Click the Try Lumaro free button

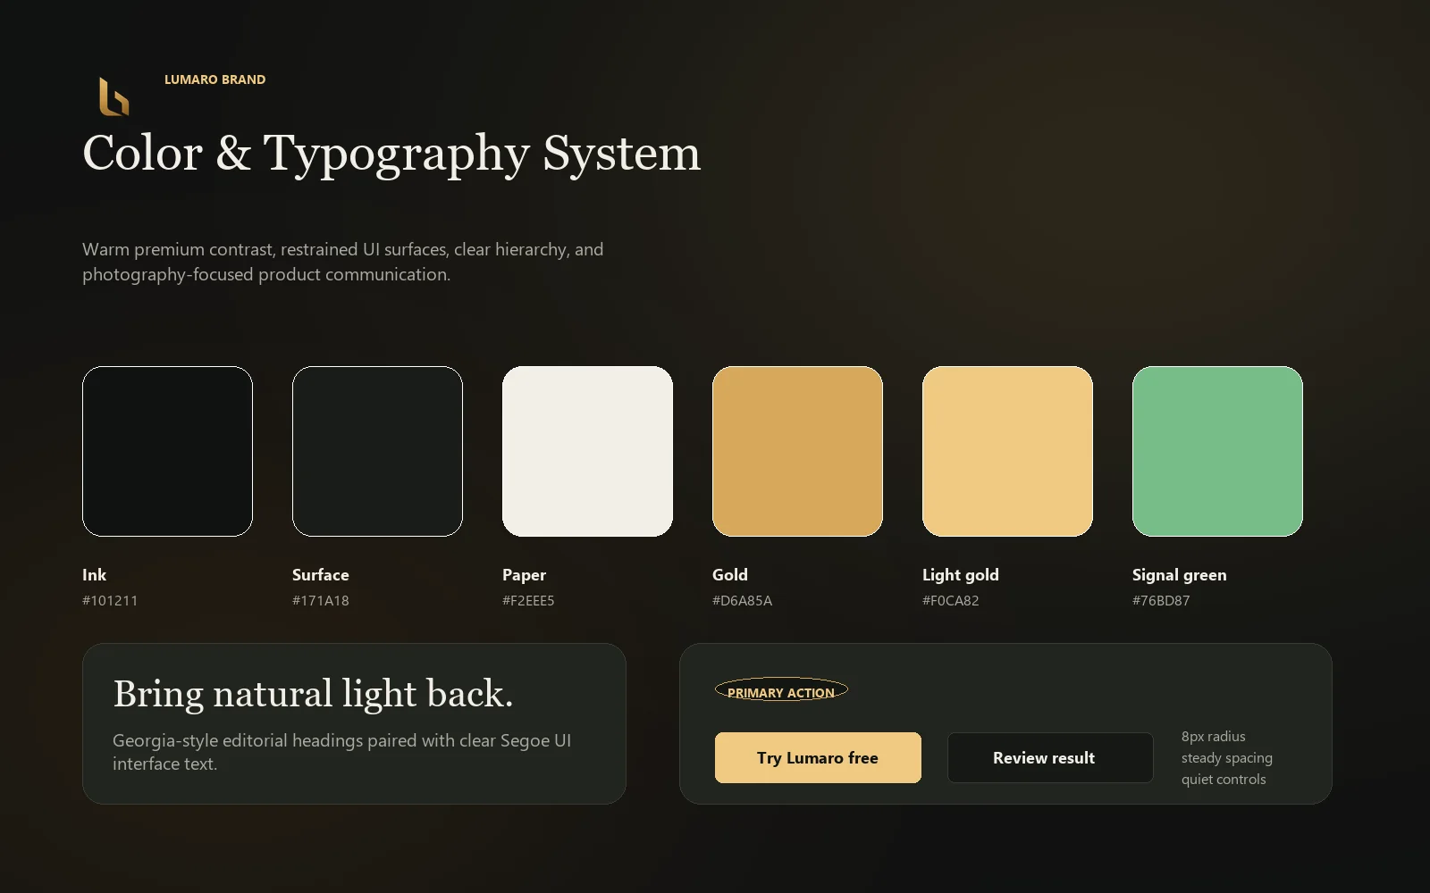(818, 757)
